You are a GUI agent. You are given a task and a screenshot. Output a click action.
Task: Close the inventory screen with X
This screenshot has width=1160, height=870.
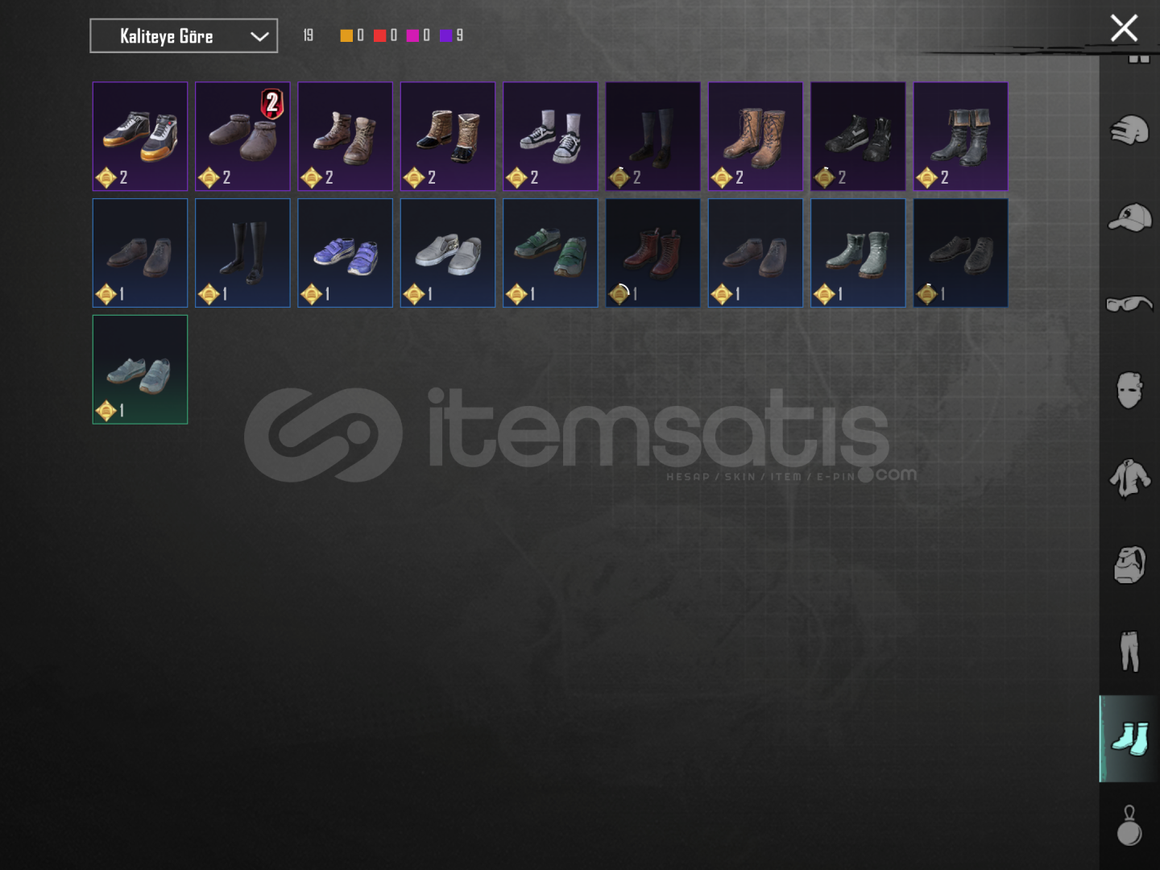pyautogui.click(x=1124, y=28)
